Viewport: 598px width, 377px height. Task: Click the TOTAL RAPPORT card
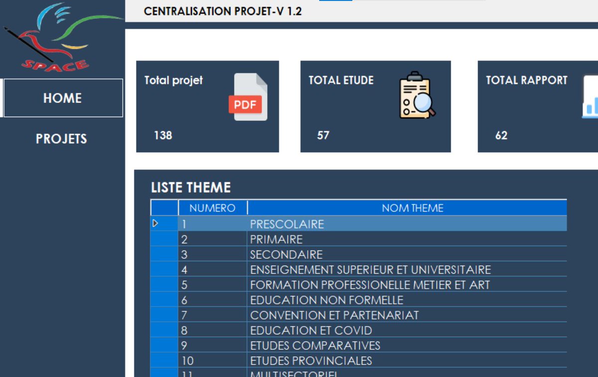538,107
